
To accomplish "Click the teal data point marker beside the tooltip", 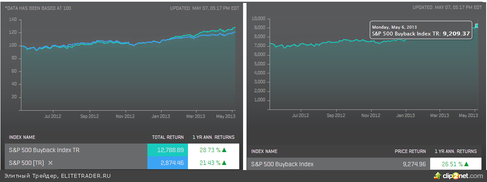I will (477, 26).
